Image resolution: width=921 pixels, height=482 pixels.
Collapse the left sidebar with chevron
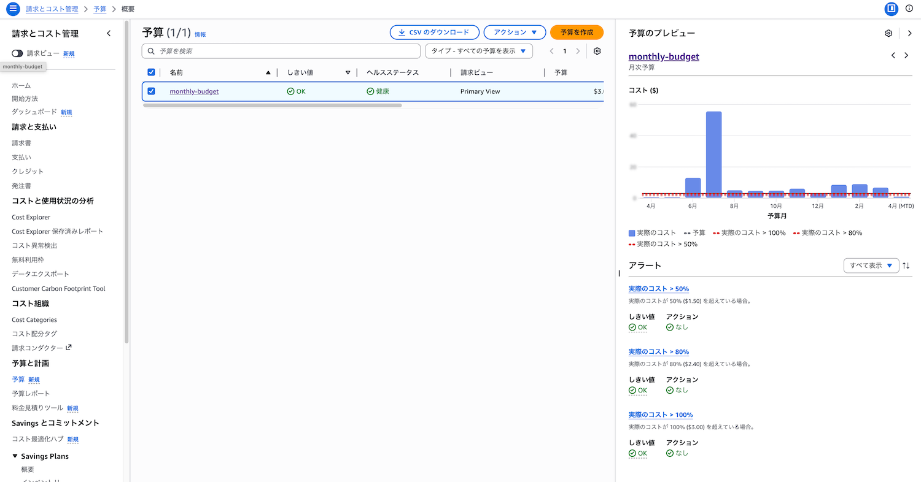(x=109, y=34)
